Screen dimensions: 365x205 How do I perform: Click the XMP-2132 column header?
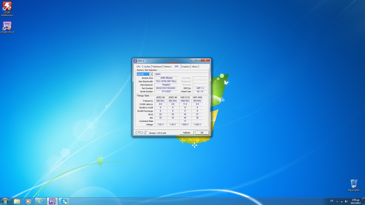(185, 98)
